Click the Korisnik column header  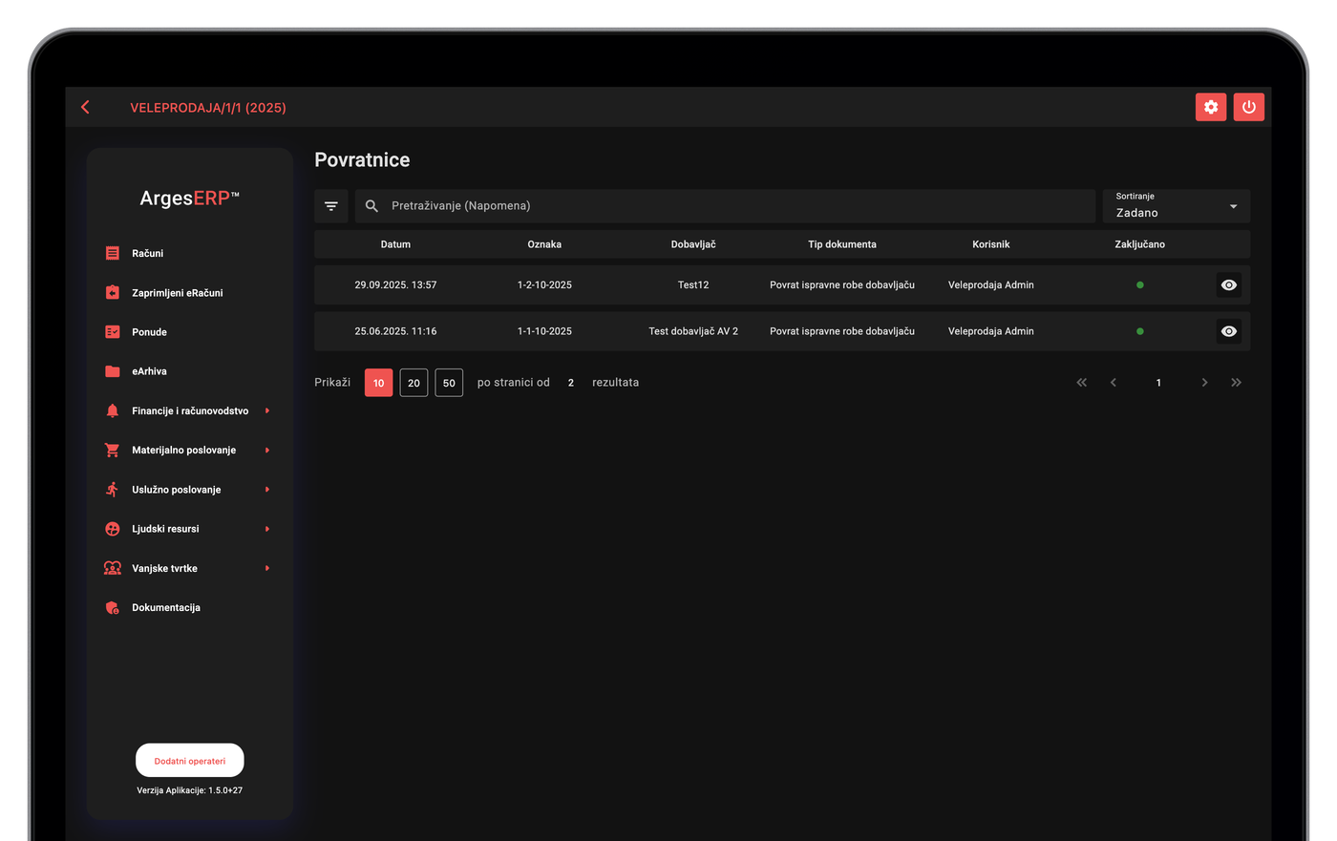[x=991, y=244]
